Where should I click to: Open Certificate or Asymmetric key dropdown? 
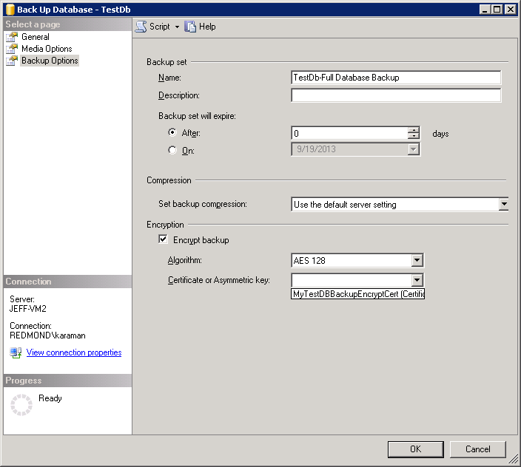point(417,280)
